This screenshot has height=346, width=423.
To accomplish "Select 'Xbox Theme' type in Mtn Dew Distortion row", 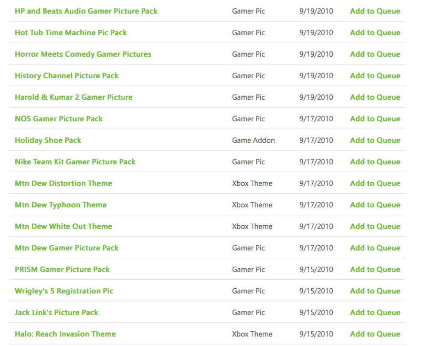I will [x=252, y=183].
